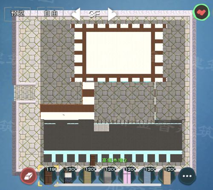
Task: Switch to 自由 free mode
Action: (x=51, y=13)
